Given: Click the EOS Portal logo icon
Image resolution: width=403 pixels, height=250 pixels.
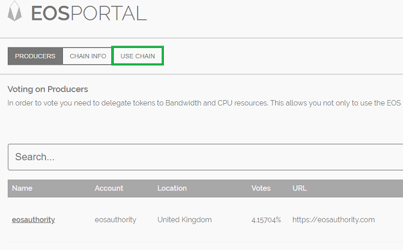Looking at the screenshot, I should coord(15,11).
